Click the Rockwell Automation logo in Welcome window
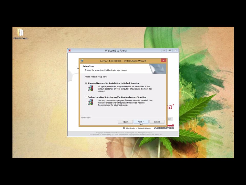The height and width of the screenshot is (185, 246). [164, 127]
